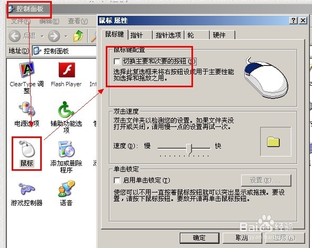Check 切换主要和次要的按钮 checkbox

[x=117, y=61]
